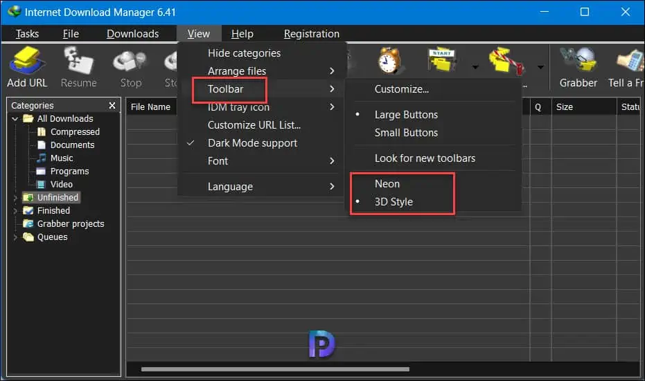Click the Programs category icon
The width and height of the screenshot is (645, 381).
click(x=41, y=171)
